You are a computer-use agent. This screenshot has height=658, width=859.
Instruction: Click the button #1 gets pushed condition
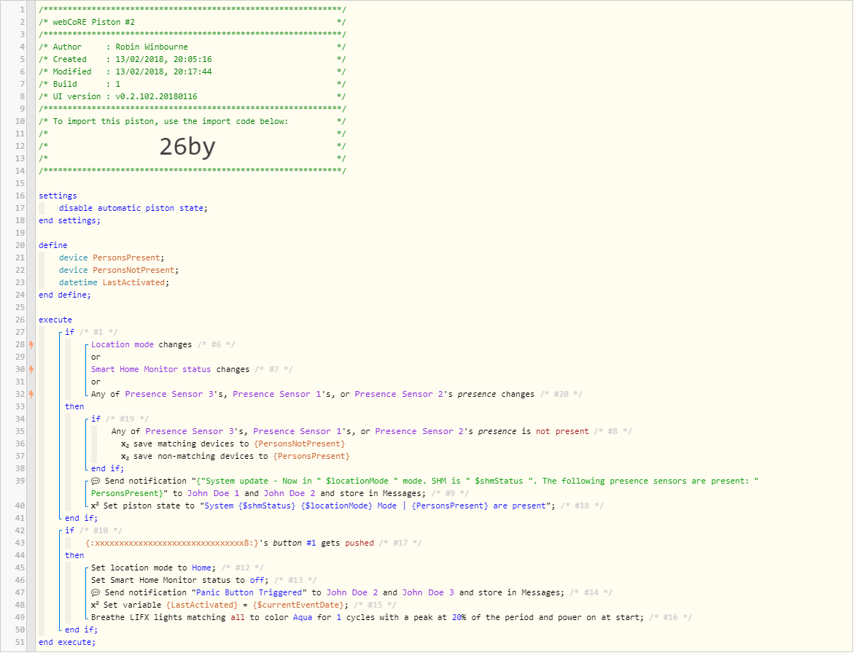tap(230, 543)
